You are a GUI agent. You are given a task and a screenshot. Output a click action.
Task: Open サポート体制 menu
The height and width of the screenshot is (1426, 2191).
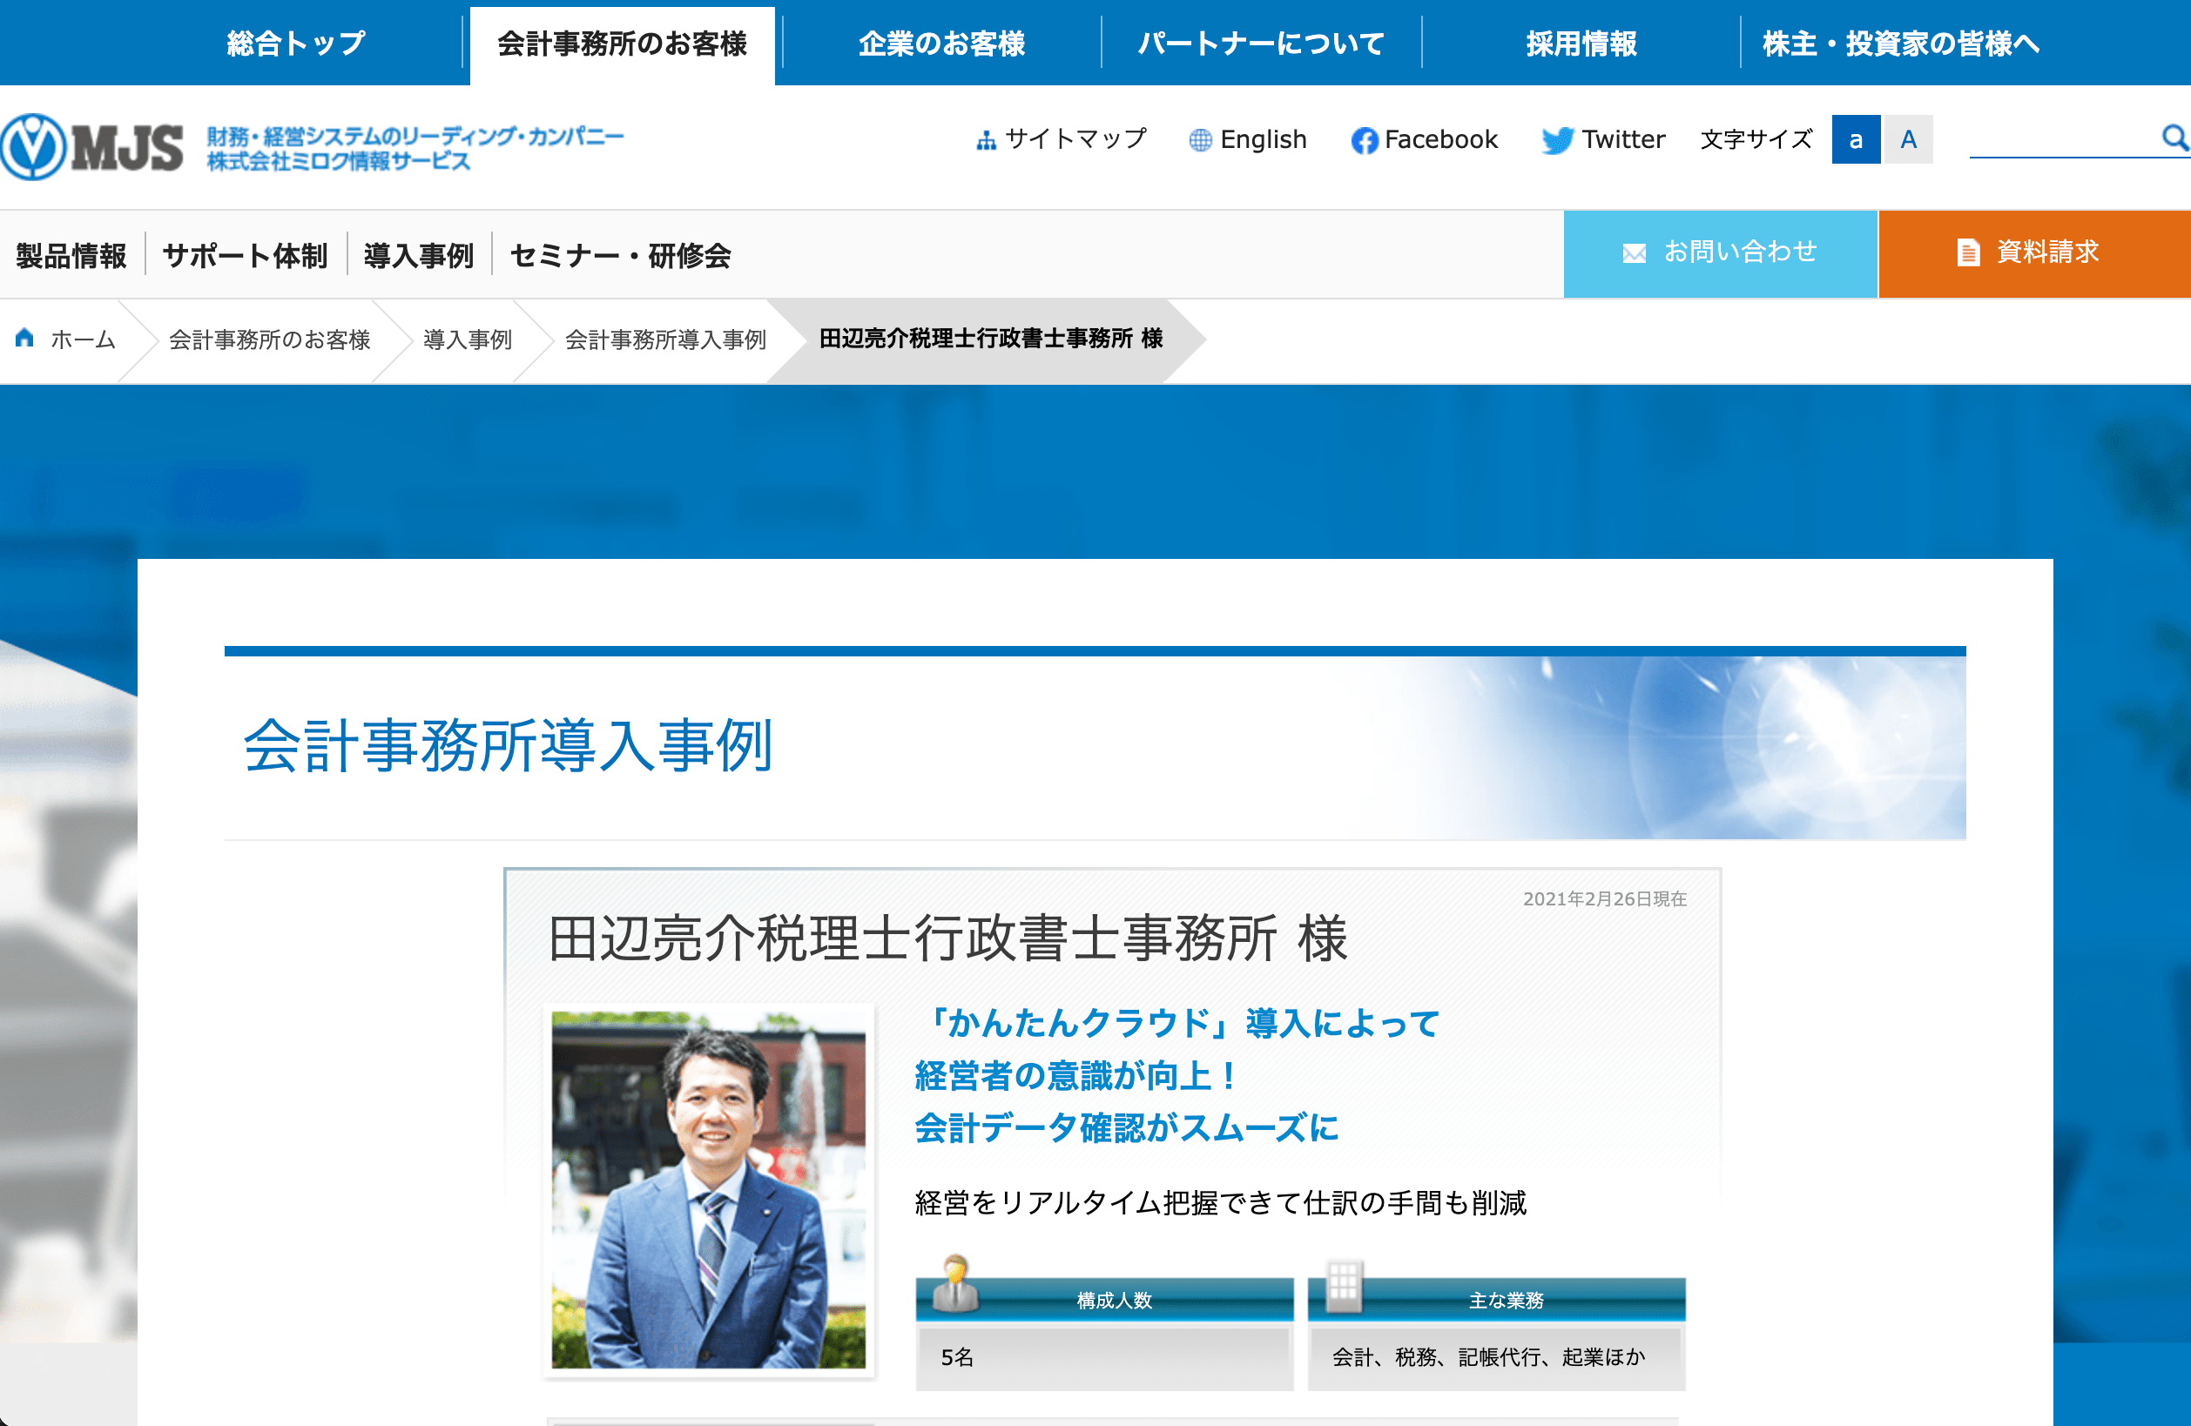(x=245, y=255)
